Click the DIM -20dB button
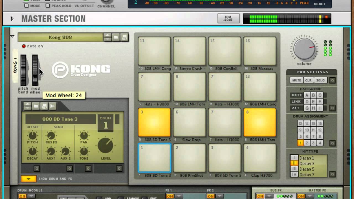Image resolution: width=354 pixels, height=199 pixels. [x=228, y=19]
